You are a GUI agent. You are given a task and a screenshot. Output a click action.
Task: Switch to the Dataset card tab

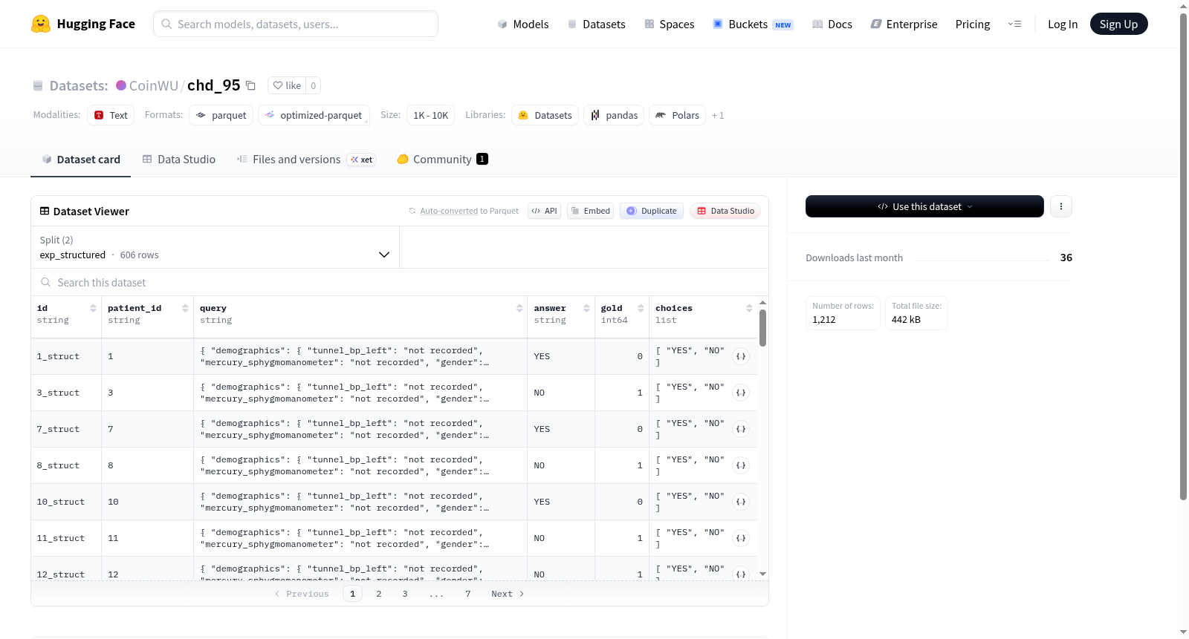(x=81, y=160)
